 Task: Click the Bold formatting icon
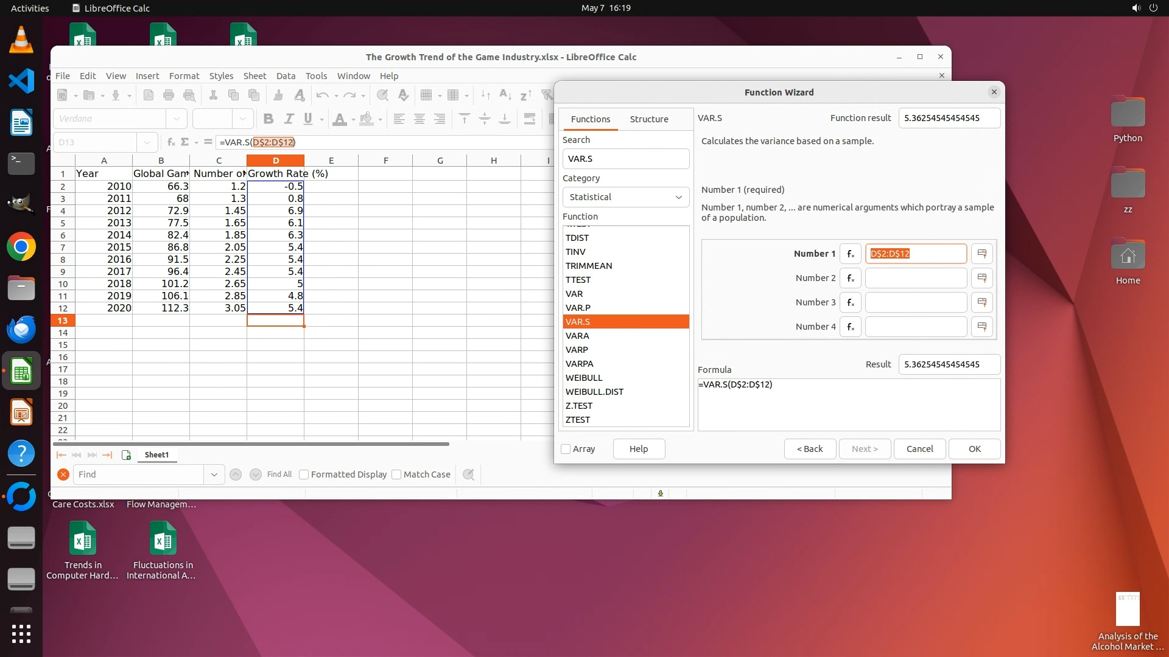268,119
